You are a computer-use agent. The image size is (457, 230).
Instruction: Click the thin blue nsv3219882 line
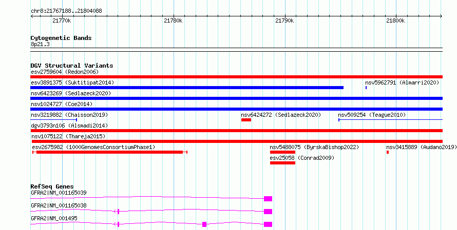coord(53,120)
